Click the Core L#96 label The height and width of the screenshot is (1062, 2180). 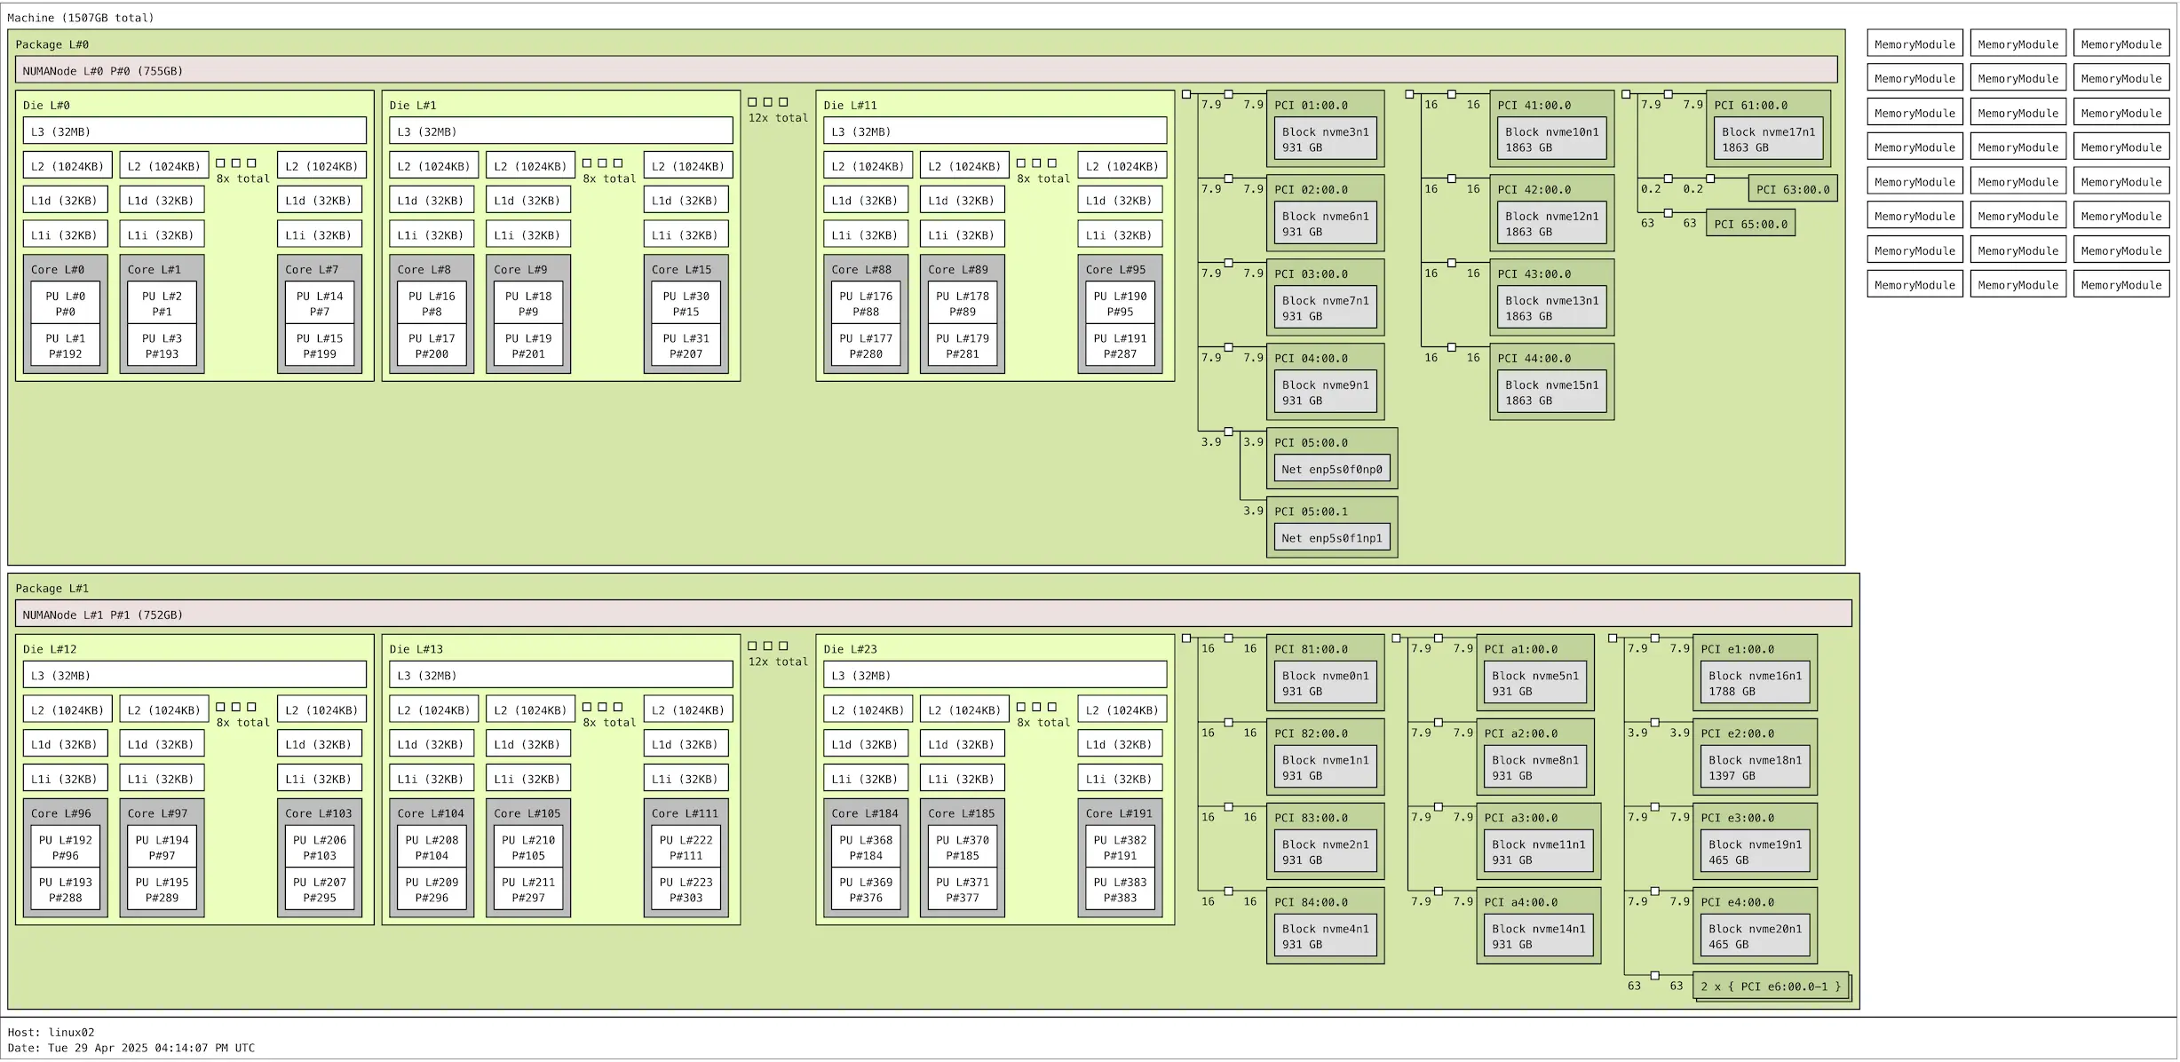[60, 813]
